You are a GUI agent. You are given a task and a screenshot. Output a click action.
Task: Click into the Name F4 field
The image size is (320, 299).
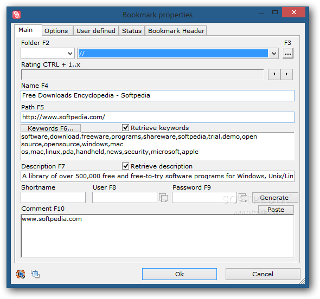tap(157, 95)
